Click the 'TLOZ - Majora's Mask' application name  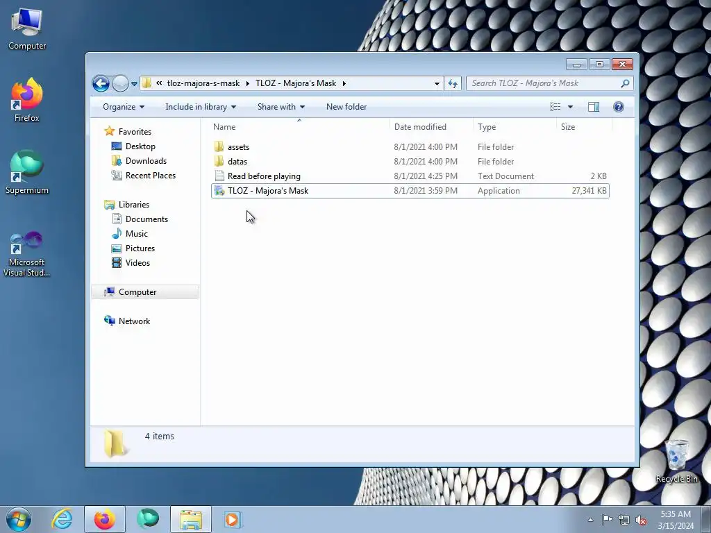(268, 191)
